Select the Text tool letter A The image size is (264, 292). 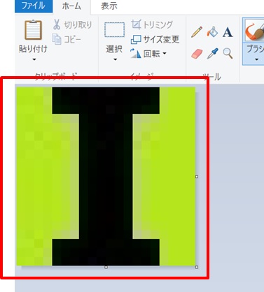click(228, 32)
